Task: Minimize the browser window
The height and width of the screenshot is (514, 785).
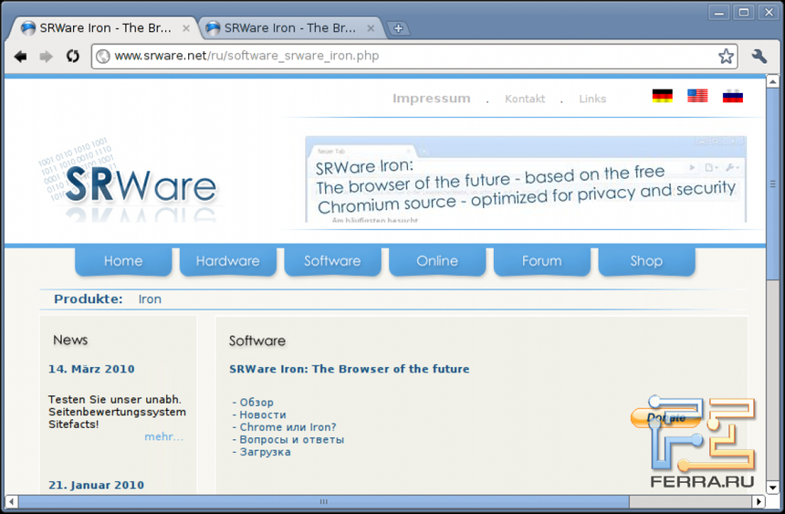Action: pos(719,13)
